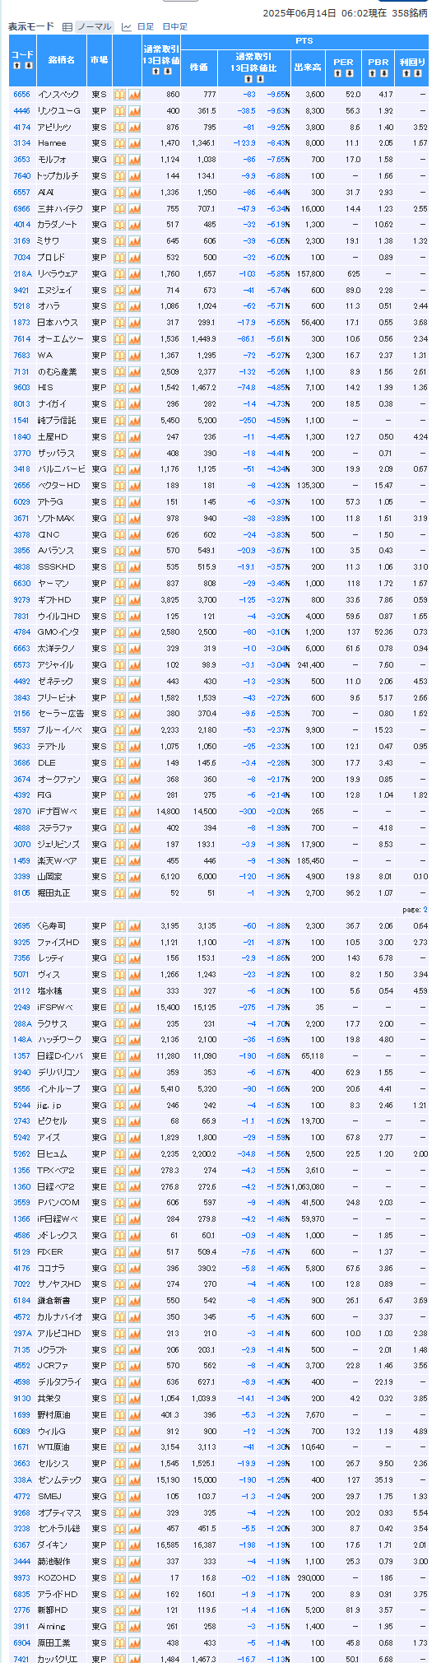Screen dimensions: 441x1663
Task: Open the book icon in the Hamee row
Action: 119,143
